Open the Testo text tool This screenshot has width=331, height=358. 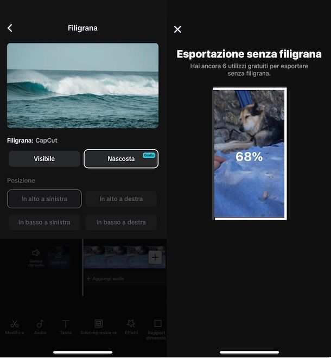[66, 327]
